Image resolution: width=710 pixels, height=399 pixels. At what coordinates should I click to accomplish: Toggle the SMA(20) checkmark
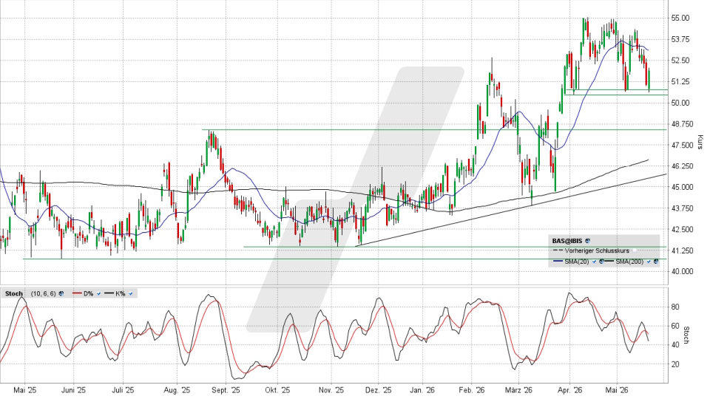tap(595, 262)
